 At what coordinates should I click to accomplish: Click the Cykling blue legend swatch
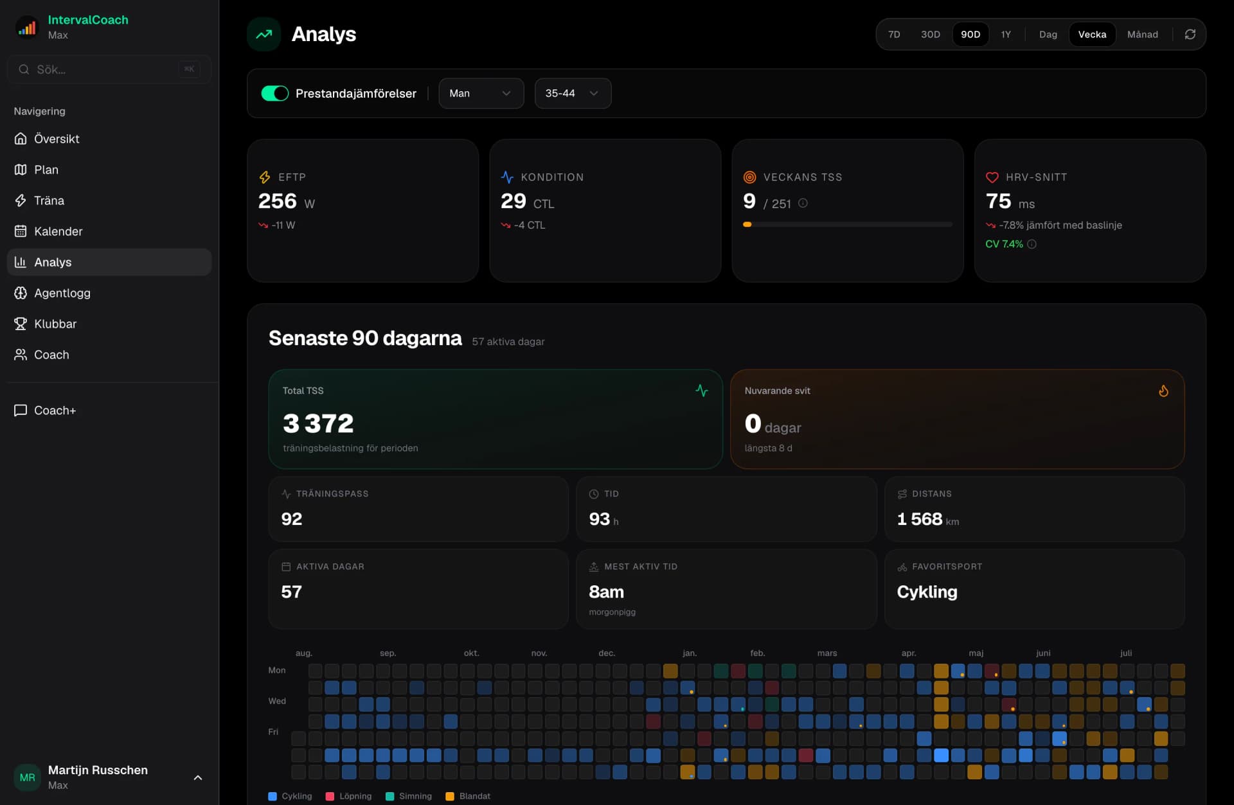point(273,797)
